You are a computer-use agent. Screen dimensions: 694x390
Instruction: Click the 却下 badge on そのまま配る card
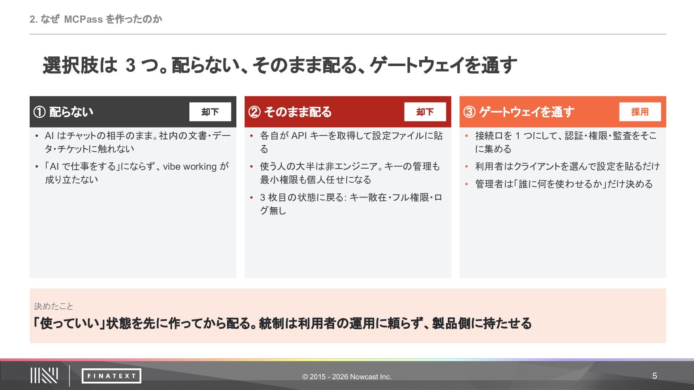point(425,112)
